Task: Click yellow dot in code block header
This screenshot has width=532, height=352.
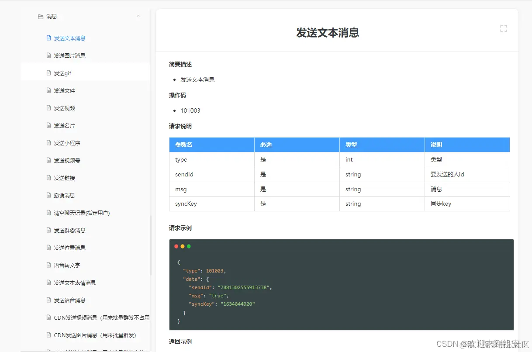Action: (183, 246)
